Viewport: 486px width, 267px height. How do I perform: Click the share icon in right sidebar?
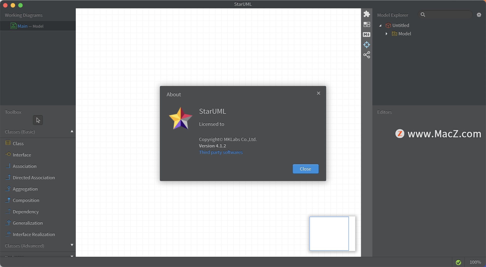coord(367,55)
